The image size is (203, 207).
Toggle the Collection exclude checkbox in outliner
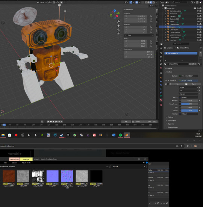tap(195, 8)
